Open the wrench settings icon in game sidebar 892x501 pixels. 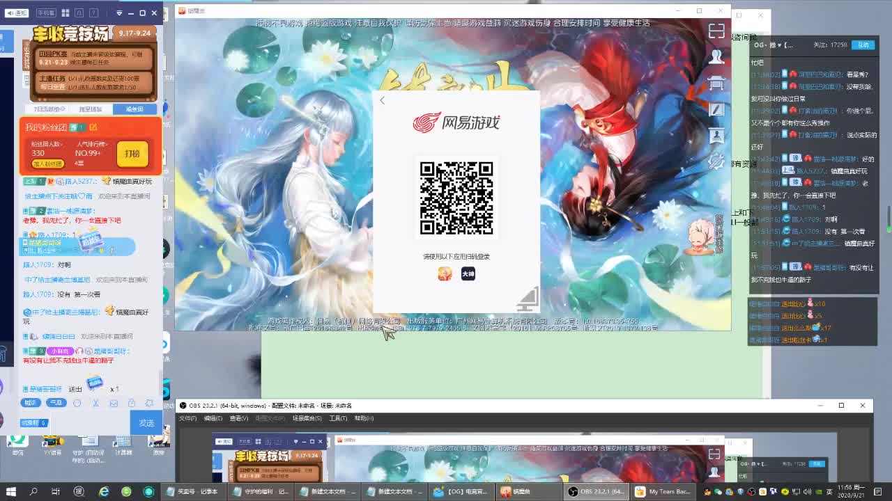pyautogui.click(x=716, y=162)
